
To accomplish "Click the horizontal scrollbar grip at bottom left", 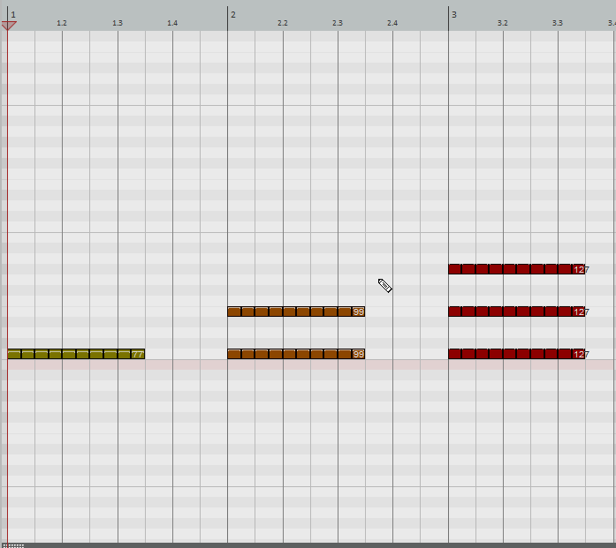I will (x=16, y=545).
